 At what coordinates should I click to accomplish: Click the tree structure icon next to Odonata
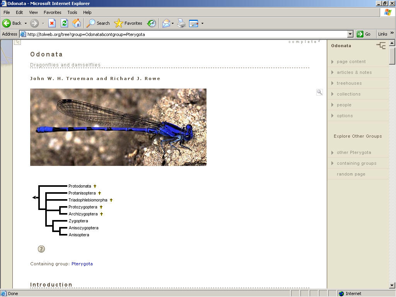click(381, 46)
